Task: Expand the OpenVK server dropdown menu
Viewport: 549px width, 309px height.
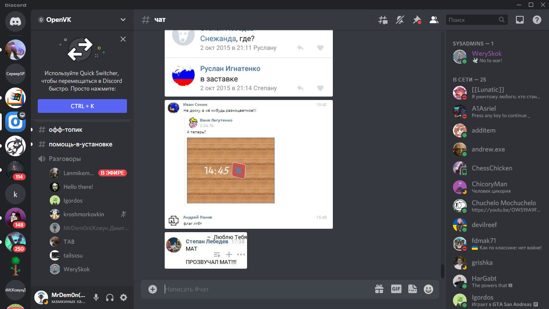Action: (x=123, y=20)
